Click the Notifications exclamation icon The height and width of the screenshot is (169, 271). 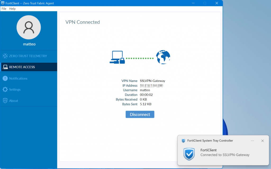click(6, 78)
